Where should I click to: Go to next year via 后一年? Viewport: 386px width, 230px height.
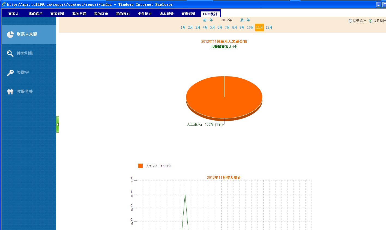coord(245,20)
